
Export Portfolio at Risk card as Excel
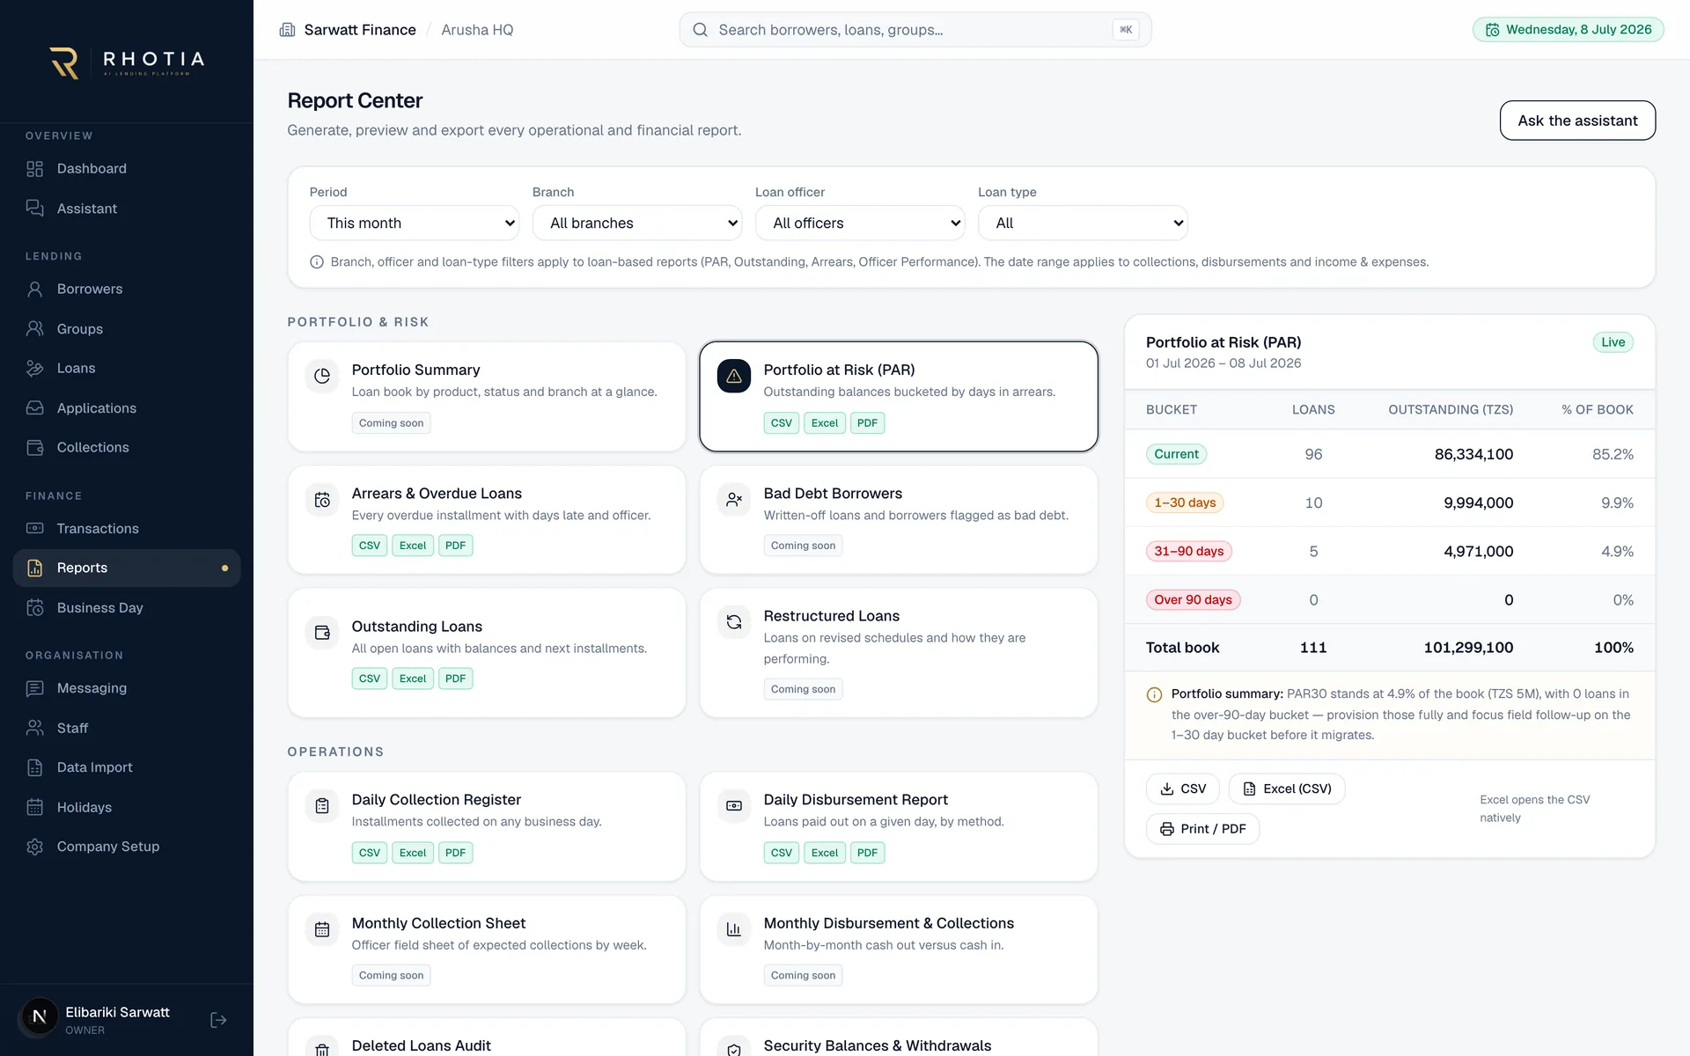click(825, 423)
